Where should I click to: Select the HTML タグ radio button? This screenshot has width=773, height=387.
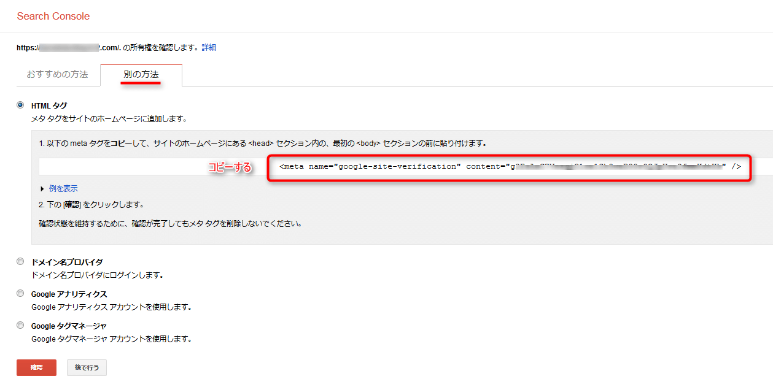coord(20,105)
